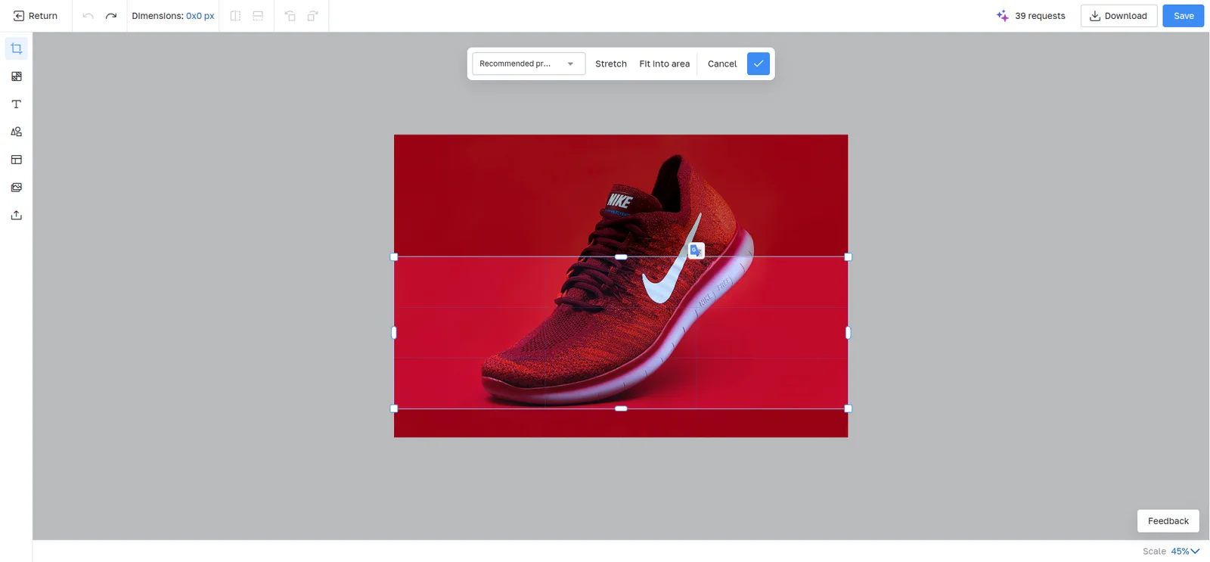Image resolution: width=1210 pixels, height=562 pixels.
Task: Click the bottom-center crop handle
Action: pyautogui.click(x=621, y=408)
